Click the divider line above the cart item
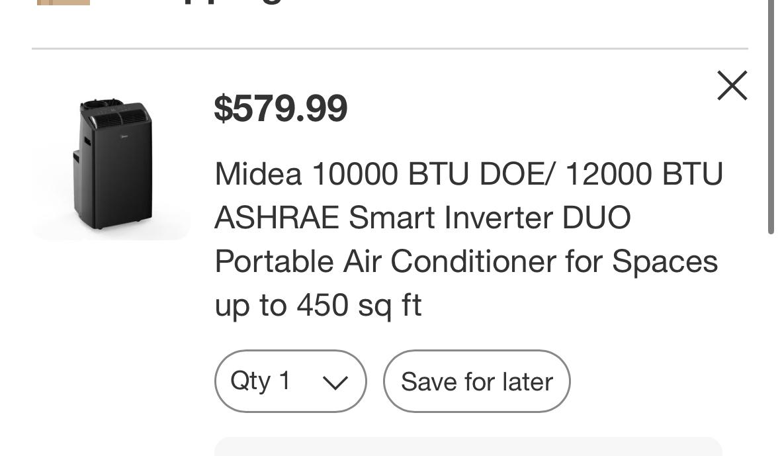Viewport: 780px width, 456px height. coord(390,48)
